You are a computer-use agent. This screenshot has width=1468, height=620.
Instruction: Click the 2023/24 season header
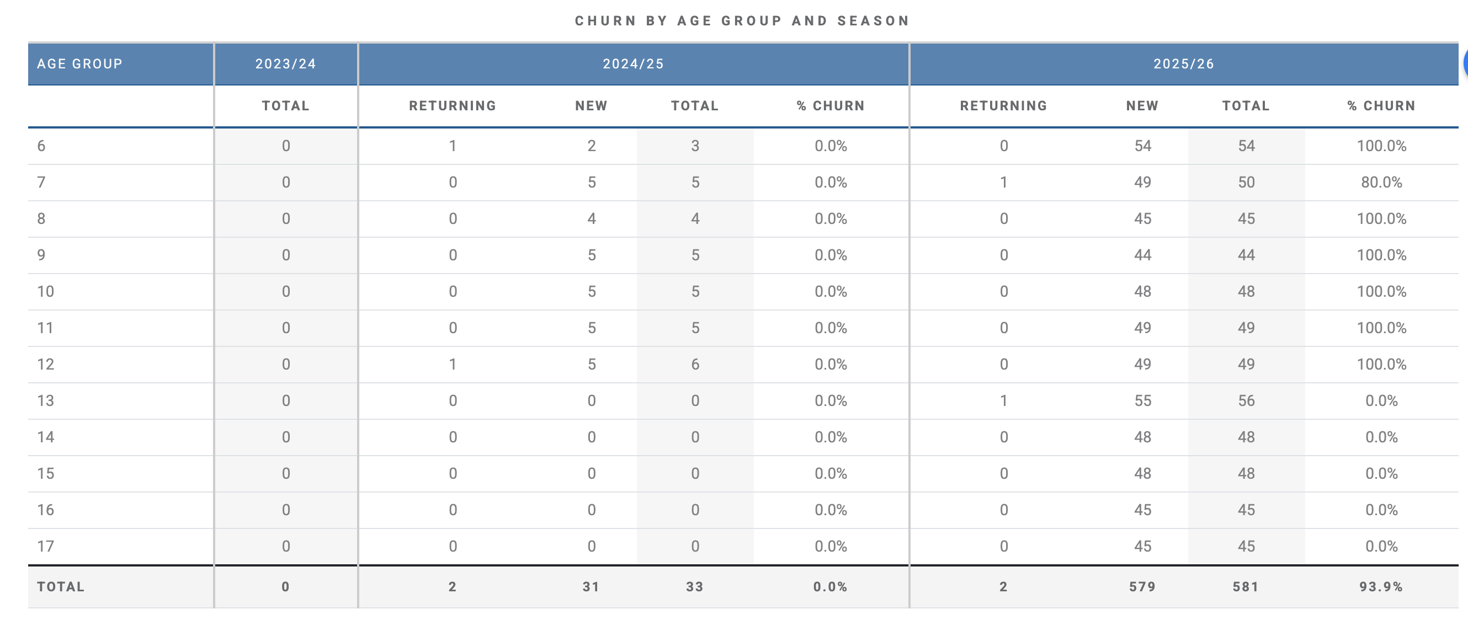[285, 64]
